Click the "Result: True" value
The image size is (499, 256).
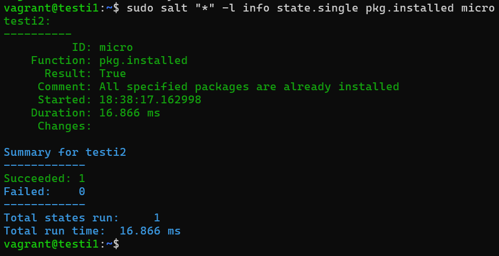112,73
